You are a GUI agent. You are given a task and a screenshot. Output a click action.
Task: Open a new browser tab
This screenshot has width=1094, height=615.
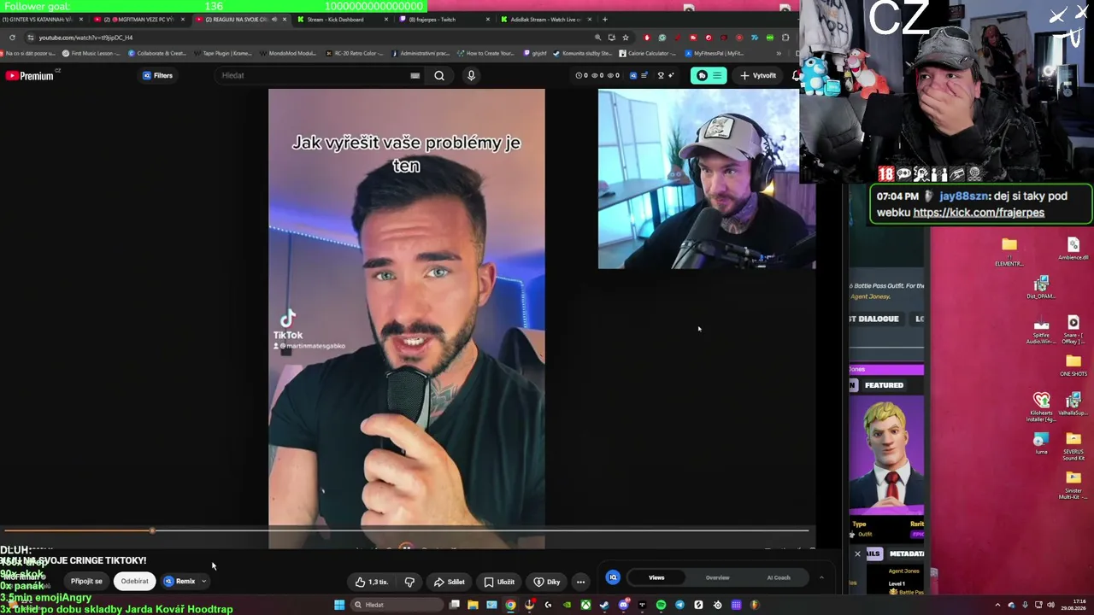[605, 20]
